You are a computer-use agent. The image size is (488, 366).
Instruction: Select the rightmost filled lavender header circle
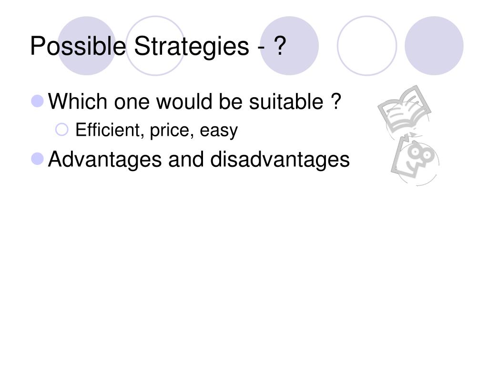point(434,46)
